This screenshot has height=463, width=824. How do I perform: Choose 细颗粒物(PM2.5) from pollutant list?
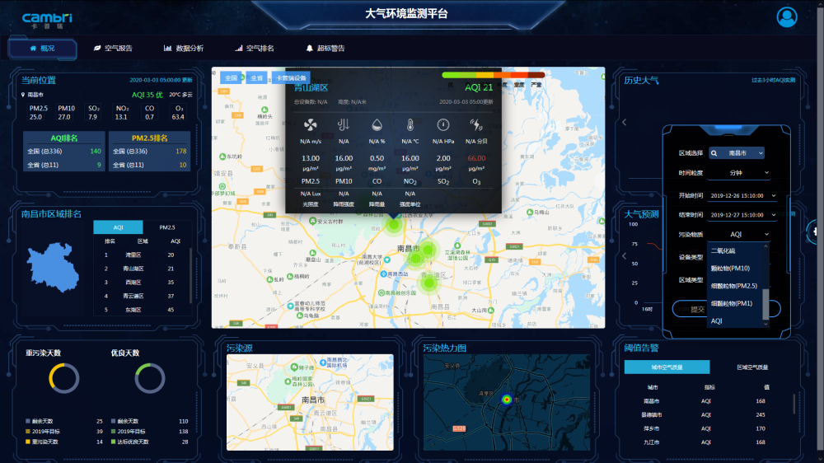point(735,286)
